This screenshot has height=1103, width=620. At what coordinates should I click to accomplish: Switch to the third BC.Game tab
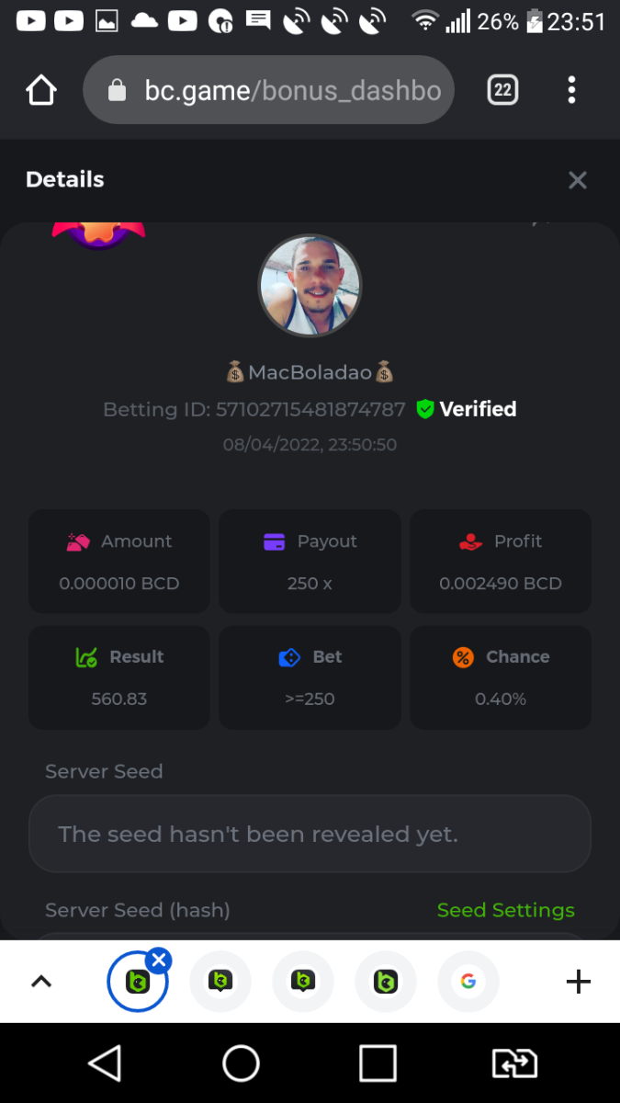click(x=303, y=982)
